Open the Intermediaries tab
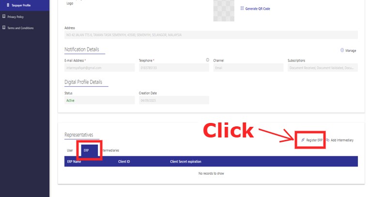Viewport: 371px width, 197px height. pyautogui.click(x=110, y=151)
